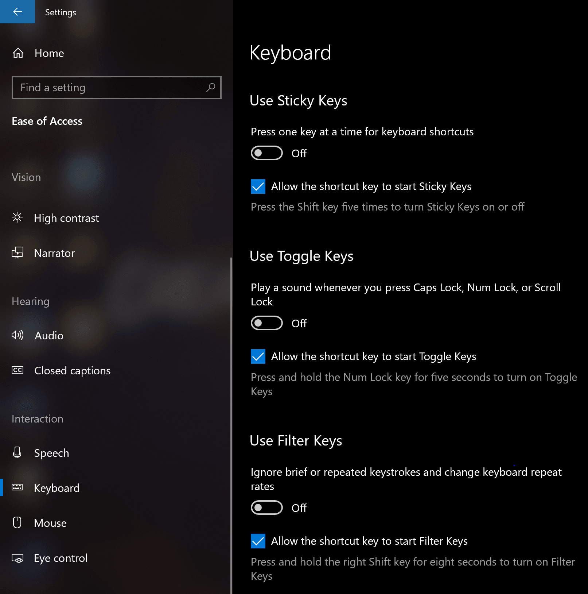Image resolution: width=588 pixels, height=594 pixels.
Task: Click 'Press and hold the Num Lock key' hint
Action: pyautogui.click(x=414, y=384)
